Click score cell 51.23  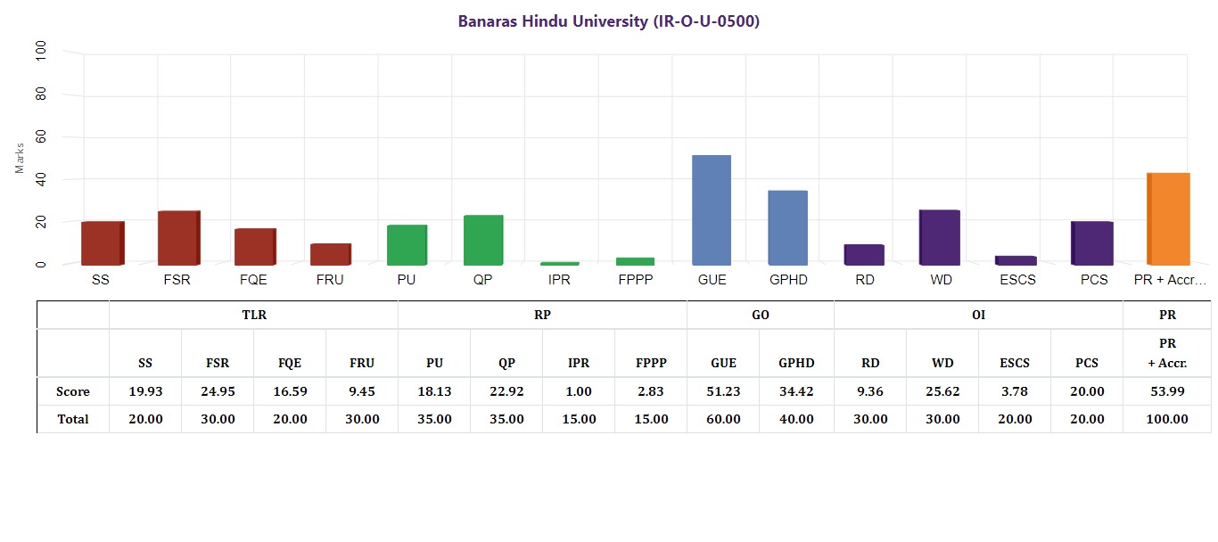coord(723,391)
